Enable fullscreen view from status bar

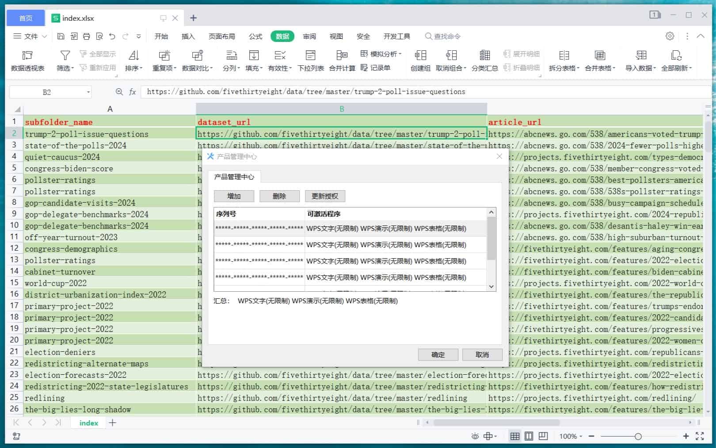pos(700,436)
